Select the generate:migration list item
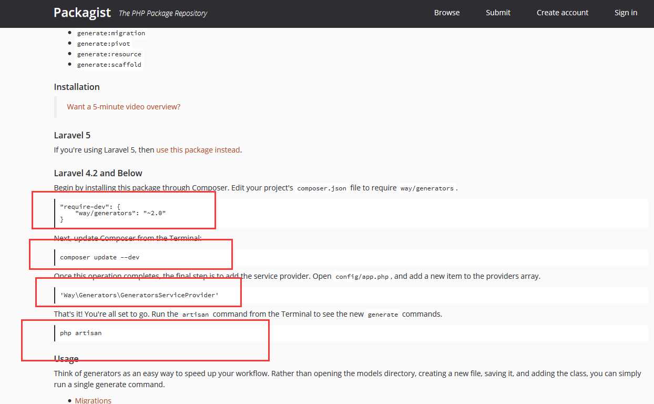The image size is (654, 404). [111, 33]
